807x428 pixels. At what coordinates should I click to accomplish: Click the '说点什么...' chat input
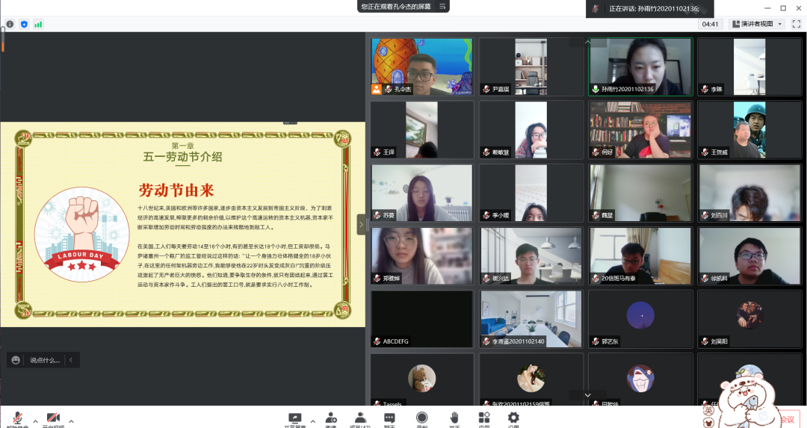pyautogui.click(x=46, y=360)
